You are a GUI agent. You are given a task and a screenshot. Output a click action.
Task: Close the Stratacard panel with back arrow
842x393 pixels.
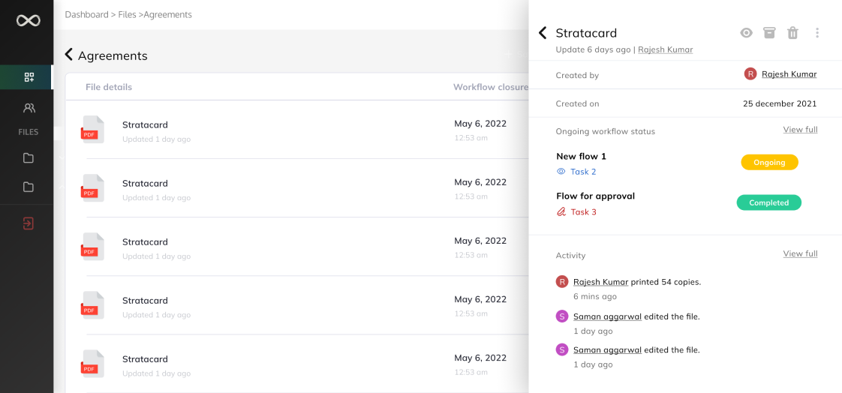pyautogui.click(x=543, y=33)
